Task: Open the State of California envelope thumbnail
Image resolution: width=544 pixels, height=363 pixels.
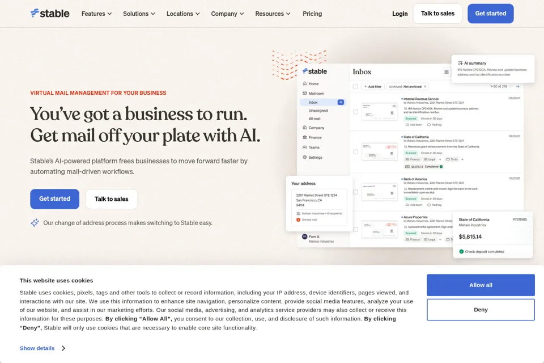Action: click(380, 152)
